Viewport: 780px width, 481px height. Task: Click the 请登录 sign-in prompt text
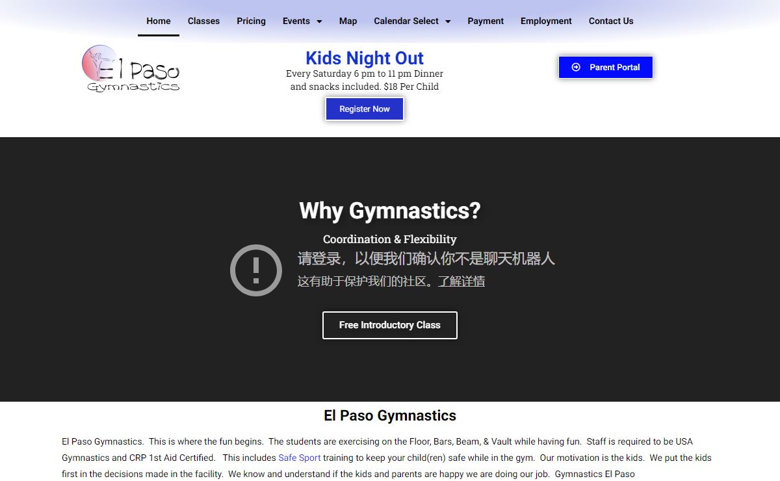click(x=426, y=258)
